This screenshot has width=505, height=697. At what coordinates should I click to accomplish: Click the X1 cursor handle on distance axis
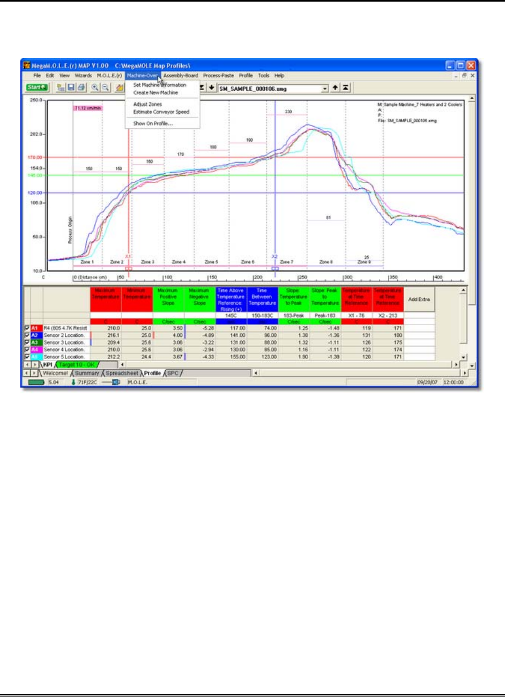click(129, 268)
